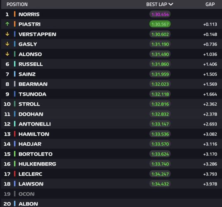Click the Position column header
222x207 pixels.
point(17,5)
